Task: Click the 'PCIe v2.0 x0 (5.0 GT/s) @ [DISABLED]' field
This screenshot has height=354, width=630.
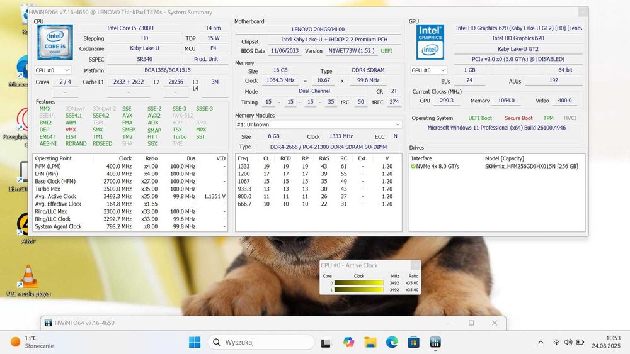Action: [518, 59]
